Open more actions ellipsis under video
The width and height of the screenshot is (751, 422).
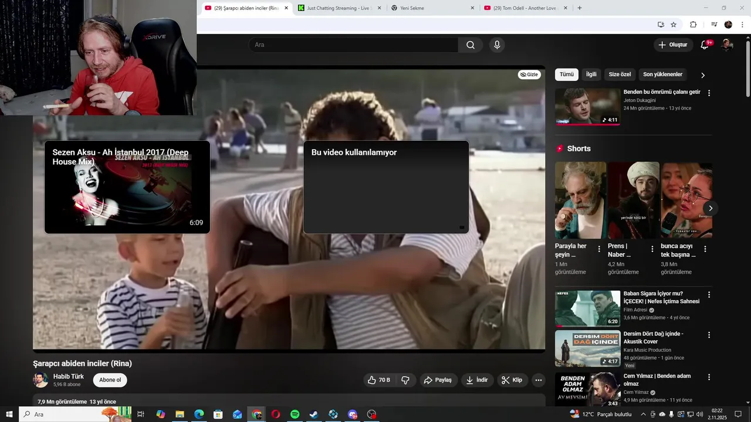539,380
